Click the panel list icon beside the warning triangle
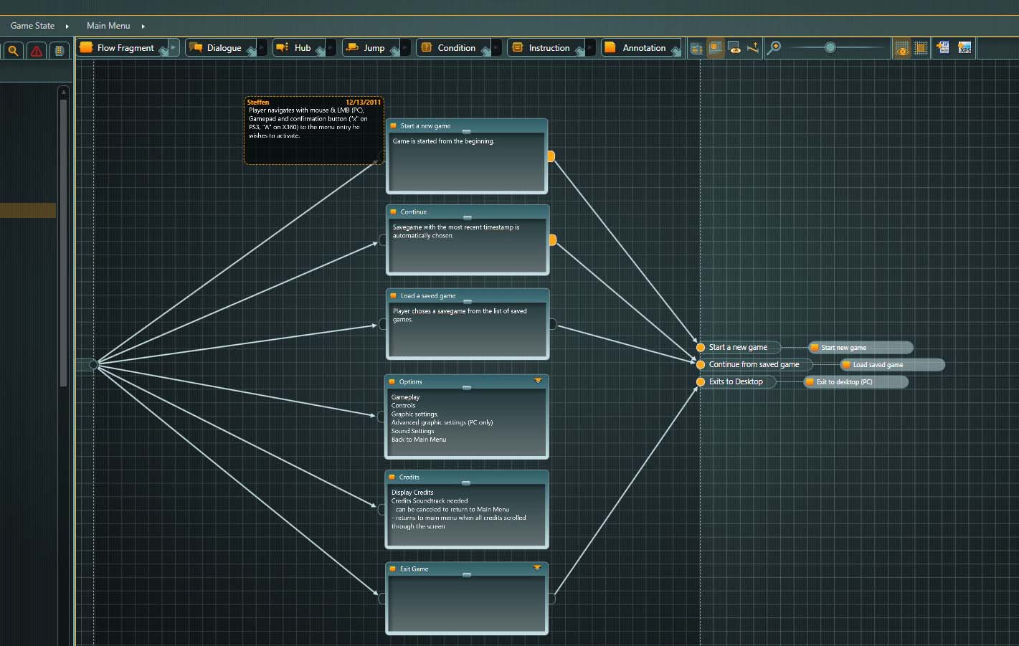 60,50
